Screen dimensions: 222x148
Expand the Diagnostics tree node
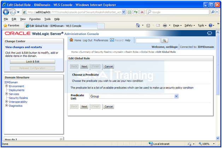6,105
